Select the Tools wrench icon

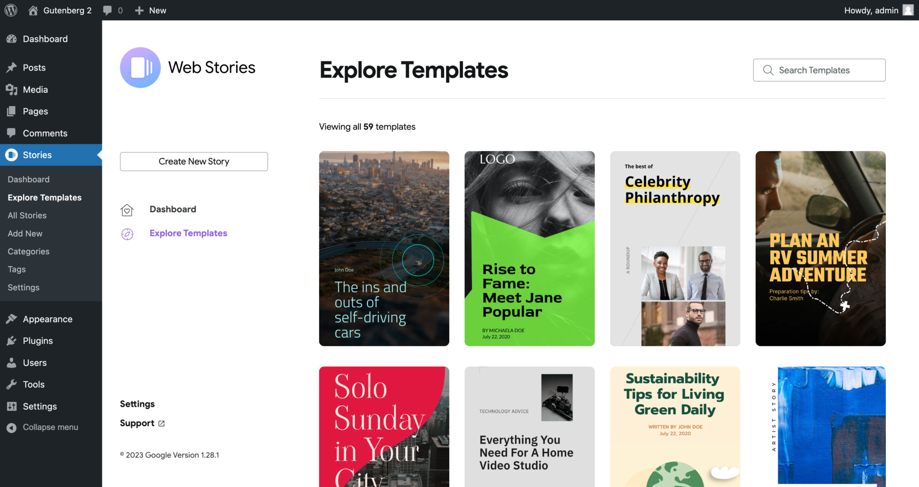coord(11,384)
